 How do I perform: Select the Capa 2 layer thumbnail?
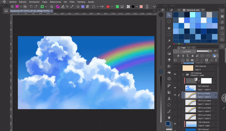point(188,68)
